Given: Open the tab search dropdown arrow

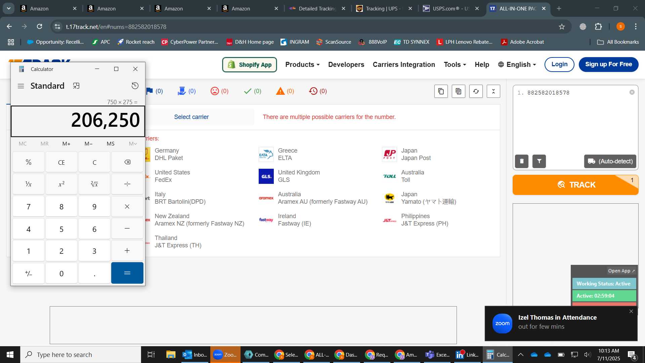Looking at the screenshot, I should tap(9, 8).
